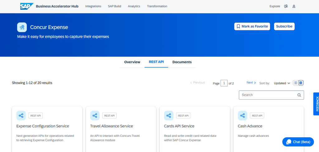
Task: Go to Next results page
Action: [x=251, y=83]
